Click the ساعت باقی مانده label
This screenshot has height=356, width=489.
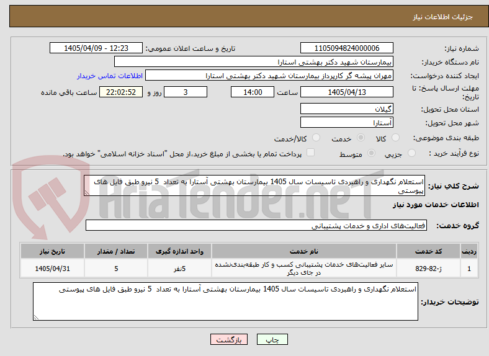[x=69, y=92]
